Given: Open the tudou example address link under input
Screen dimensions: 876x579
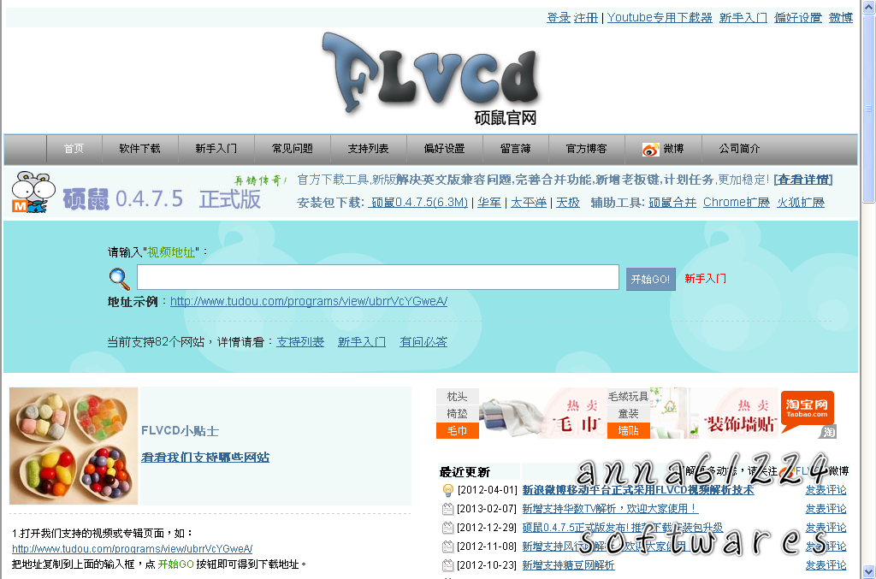Looking at the screenshot, I should (308, 302).
